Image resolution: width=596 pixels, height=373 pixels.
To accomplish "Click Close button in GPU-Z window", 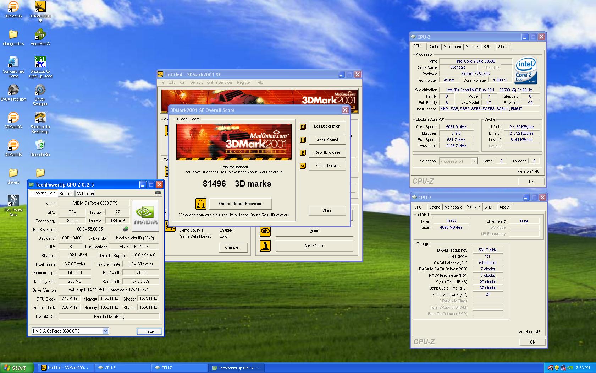I will pos(149,331).
